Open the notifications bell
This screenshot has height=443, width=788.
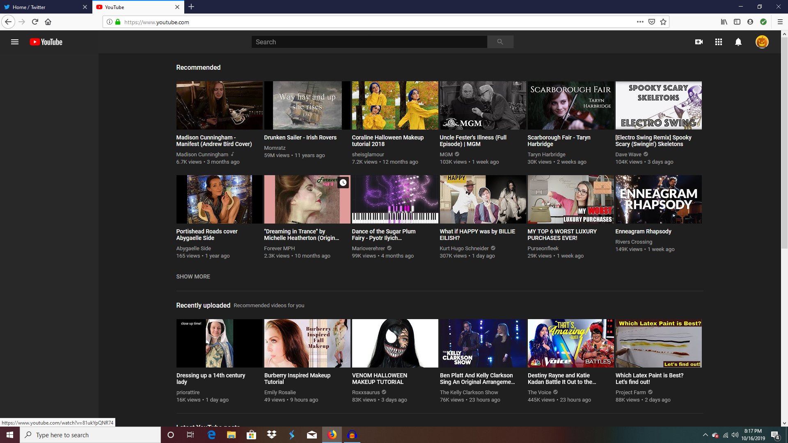(x=738, y=42)
